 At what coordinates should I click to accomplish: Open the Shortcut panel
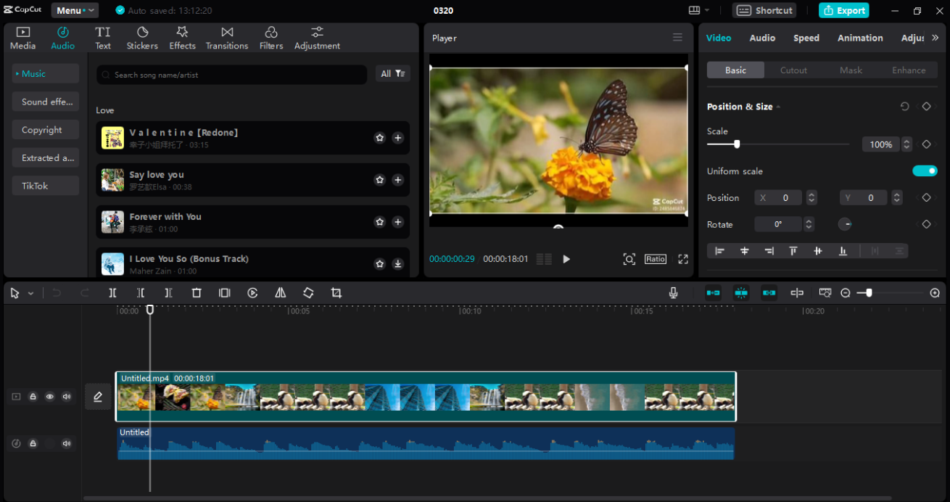click(764, 10)
